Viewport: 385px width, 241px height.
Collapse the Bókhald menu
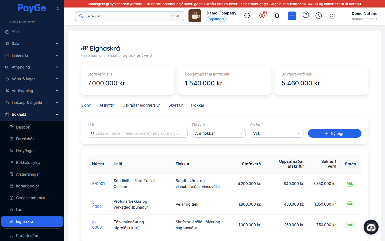coord(32,114)
